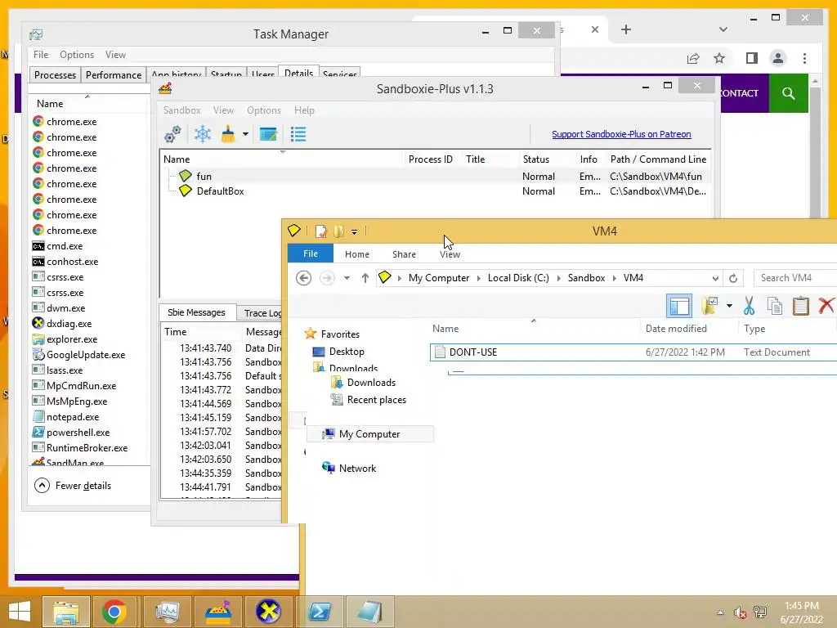Collapse Task Manager with Fewer details
The height and width of the screenshot is (628, 837).
(73, 486)
